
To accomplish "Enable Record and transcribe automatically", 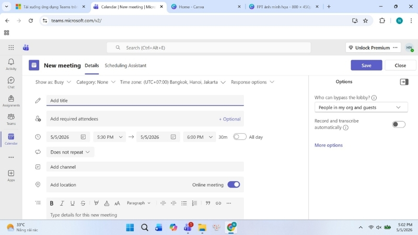I will point(399,124).
